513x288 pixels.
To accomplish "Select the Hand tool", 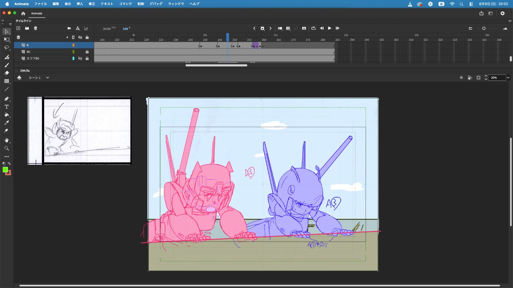I will (7, 140).
